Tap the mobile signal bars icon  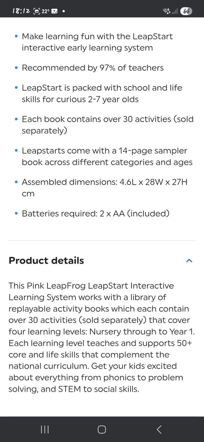(x=175, y=12)
